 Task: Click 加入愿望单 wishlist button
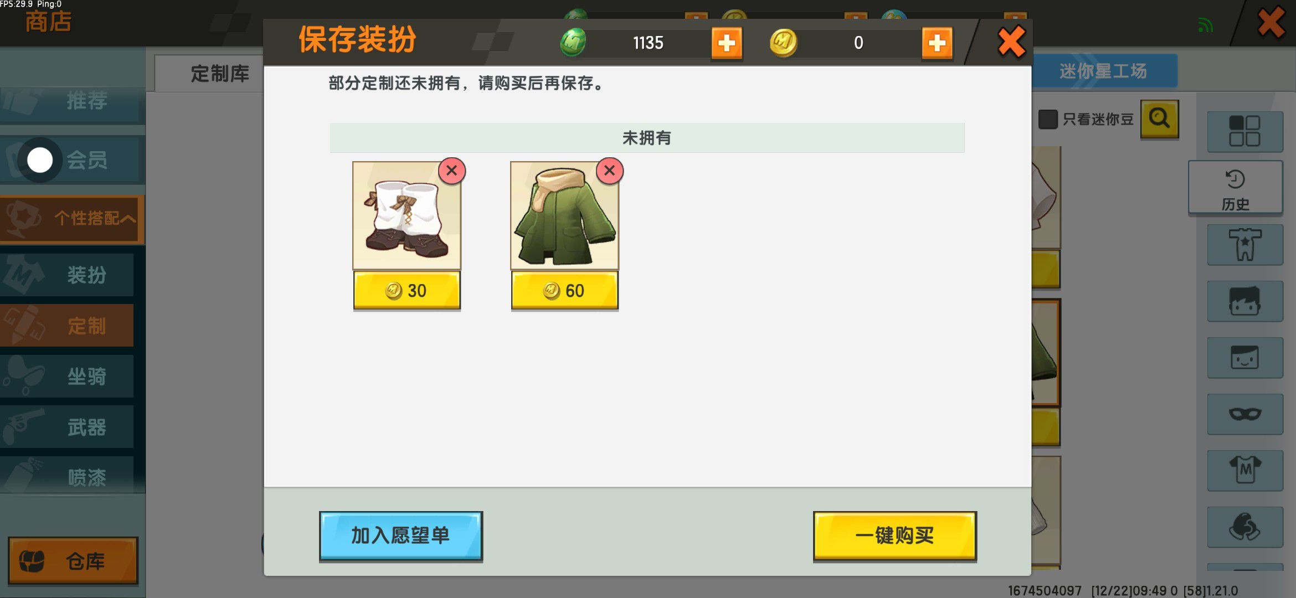click(400, 535)
